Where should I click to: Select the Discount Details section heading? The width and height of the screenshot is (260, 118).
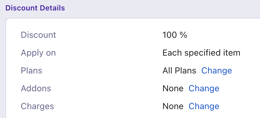[x=35, y=8]
